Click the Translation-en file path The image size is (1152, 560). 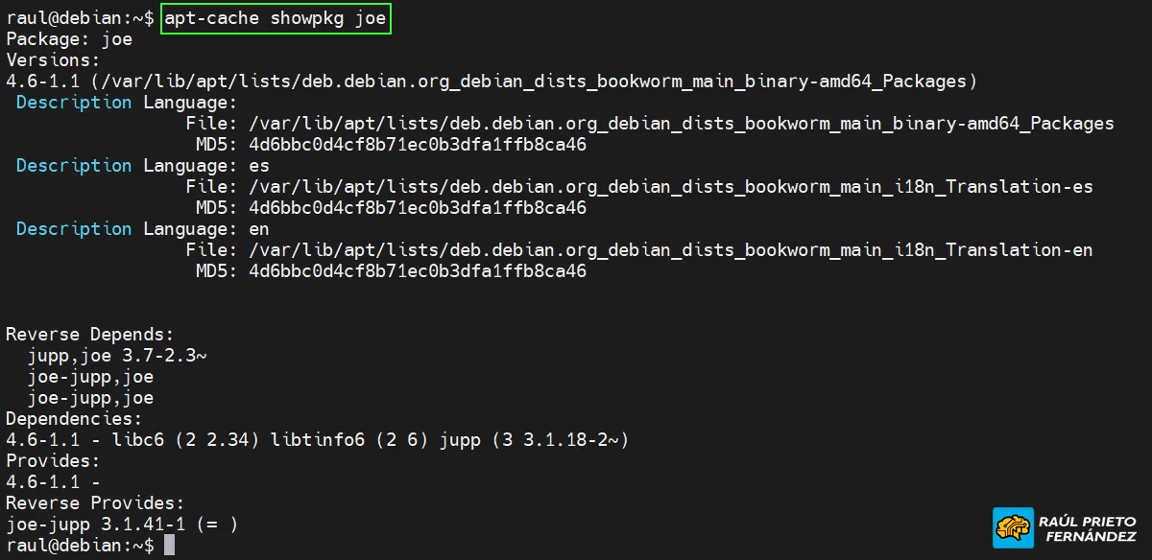pyautogui.click(x=670, y=250)
